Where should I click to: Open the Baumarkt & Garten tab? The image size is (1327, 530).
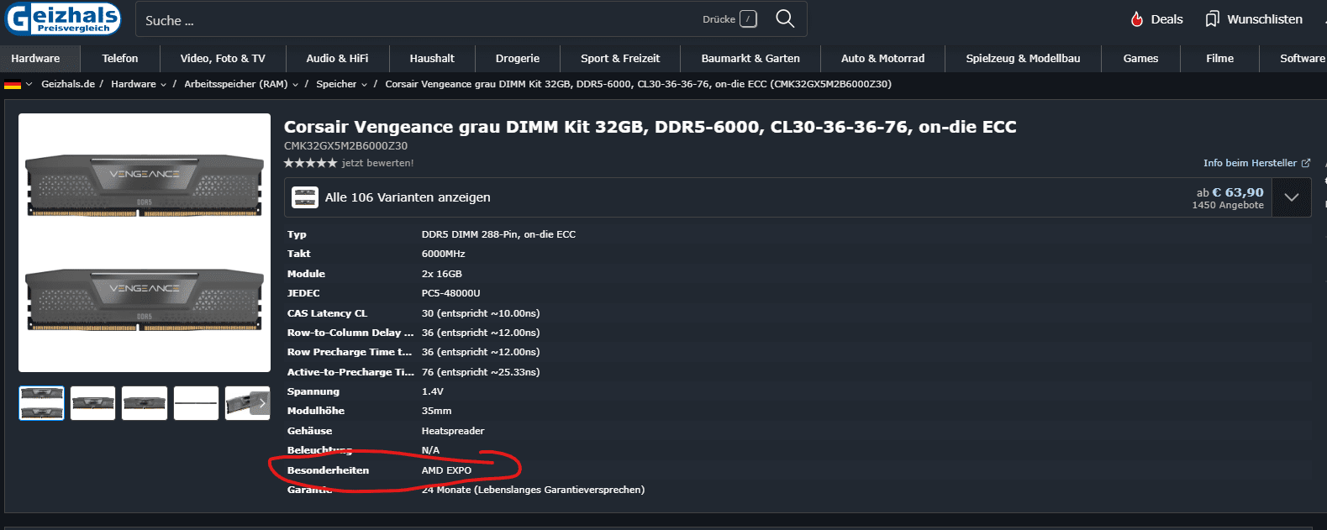coord(750,59)
